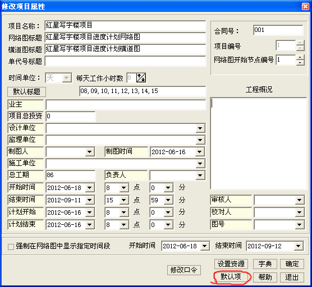Open the 负责人 dropdown list
This screenshot has width=312, height=287.
click(200, 175)
